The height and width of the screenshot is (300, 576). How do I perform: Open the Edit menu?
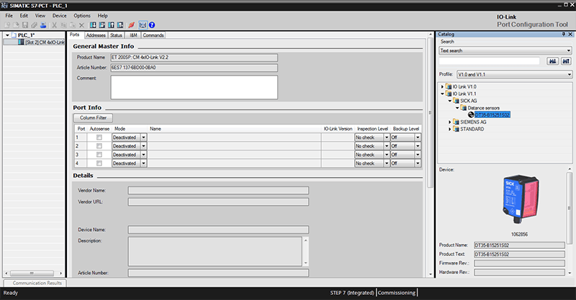(x=24, y=16)
